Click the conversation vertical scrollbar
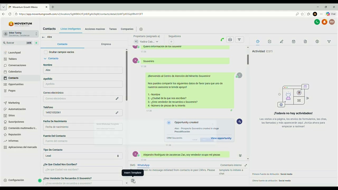 tap(248, 59)
